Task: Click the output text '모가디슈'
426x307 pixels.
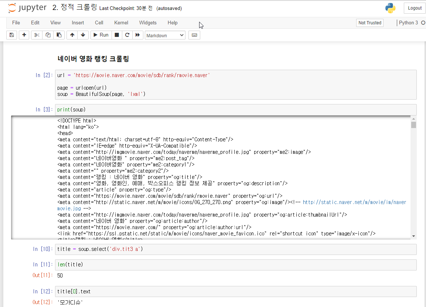Action: 70,302
